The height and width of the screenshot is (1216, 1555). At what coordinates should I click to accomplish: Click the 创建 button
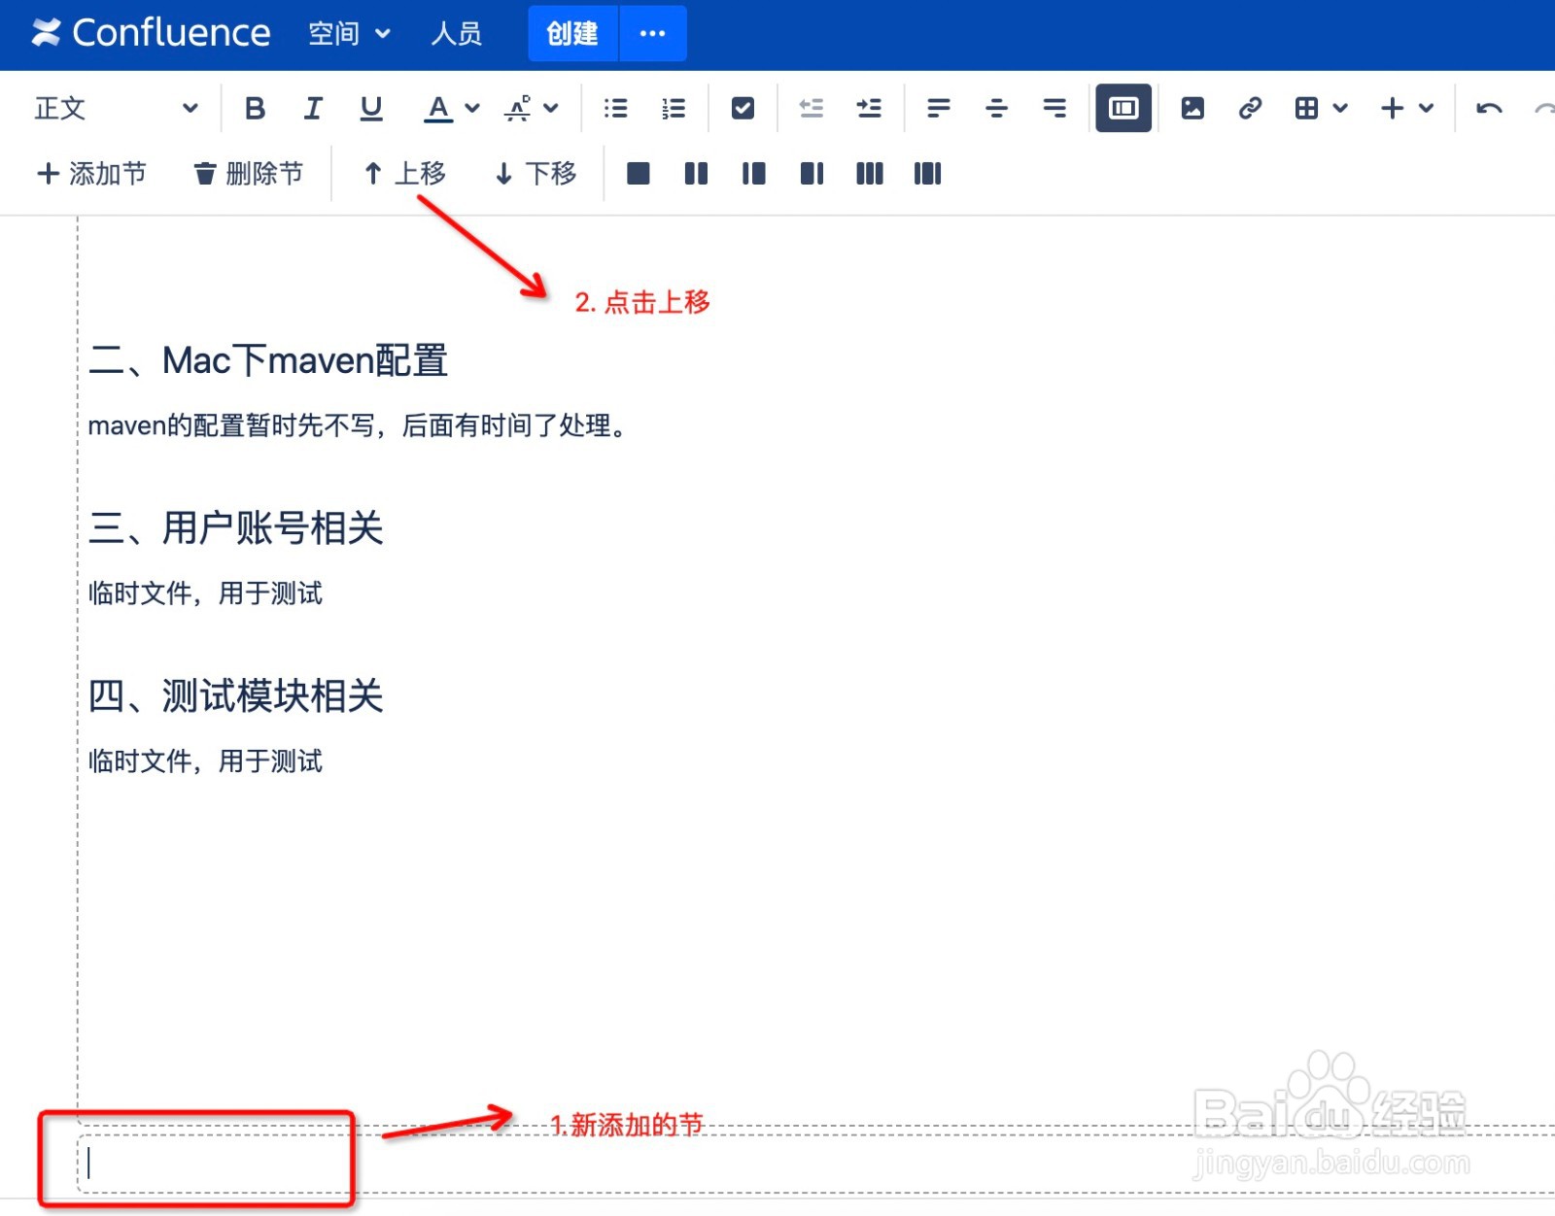click(571, 33)
